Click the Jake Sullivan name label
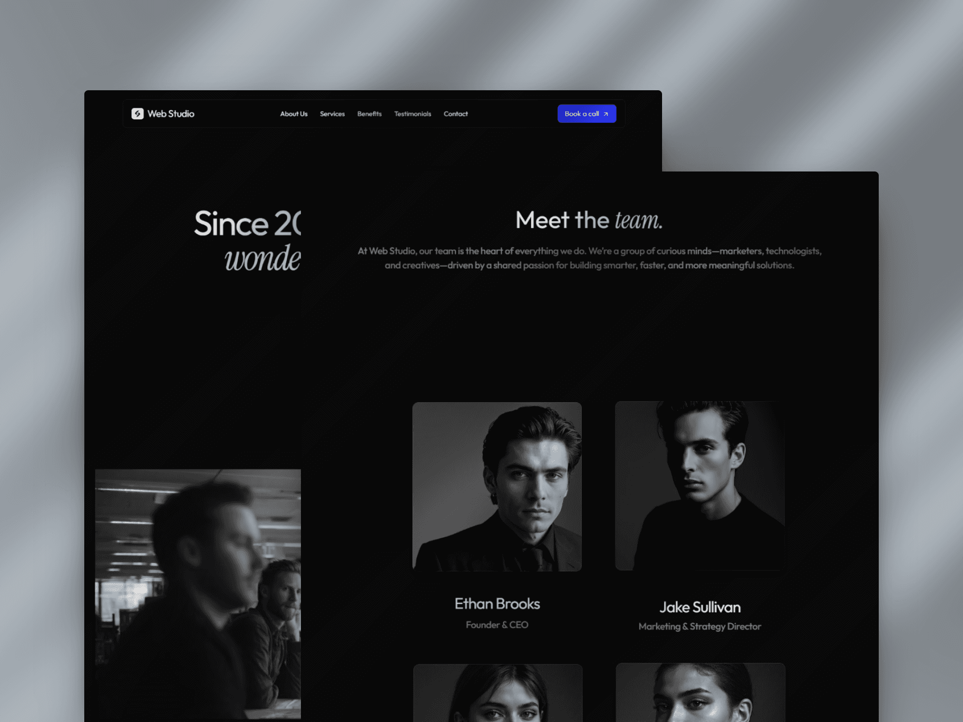 coord(700,607)
